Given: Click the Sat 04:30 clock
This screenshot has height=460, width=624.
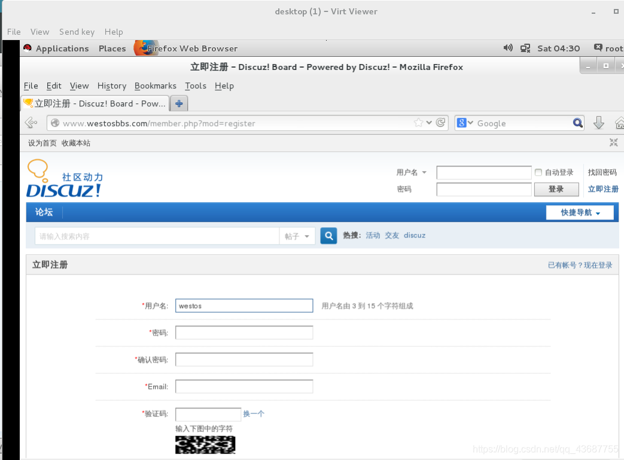Looking at the screenshot, I should coord(558,48).
